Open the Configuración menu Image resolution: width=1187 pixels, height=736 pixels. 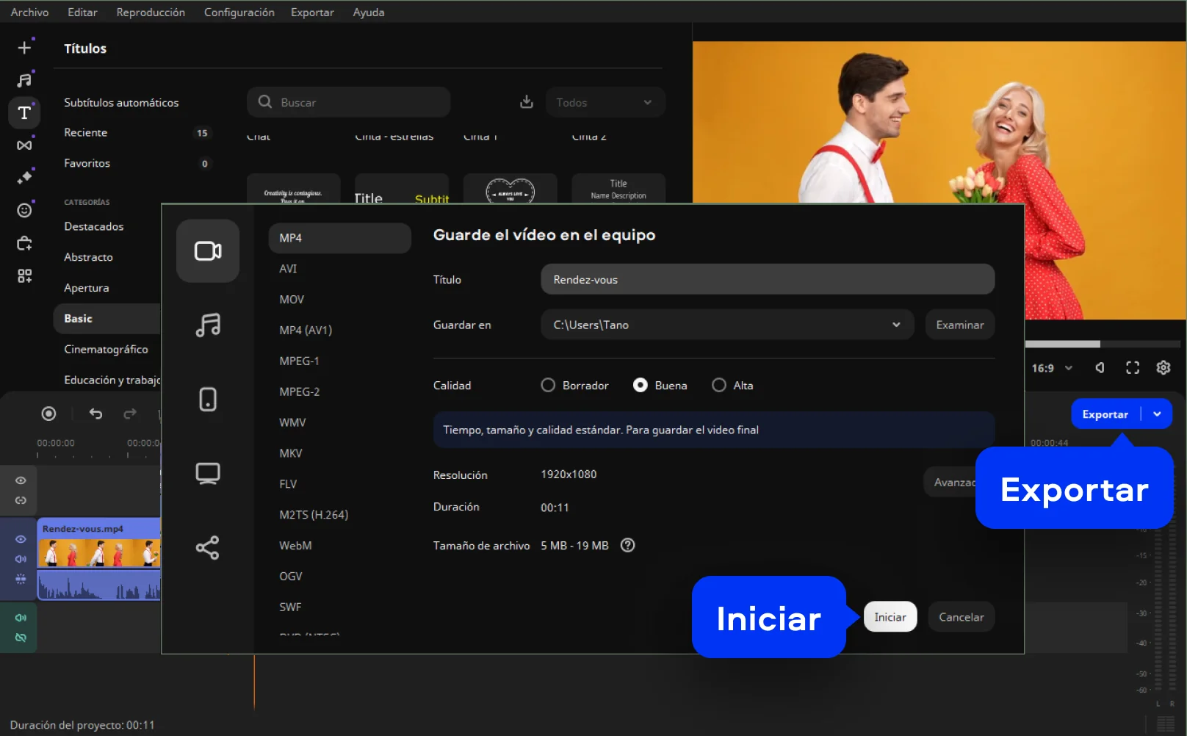click(x=239, y=12)
